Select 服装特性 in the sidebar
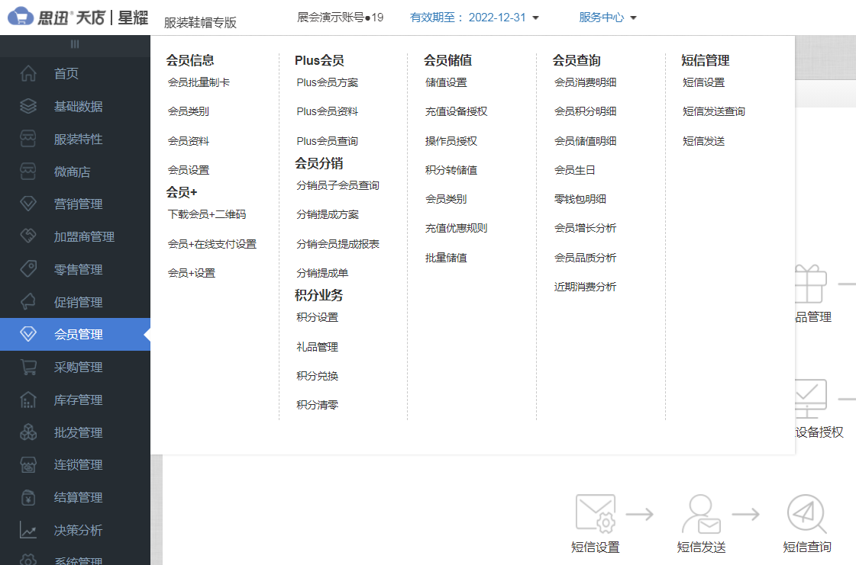856x565 pixels. [x=76, y=139]
